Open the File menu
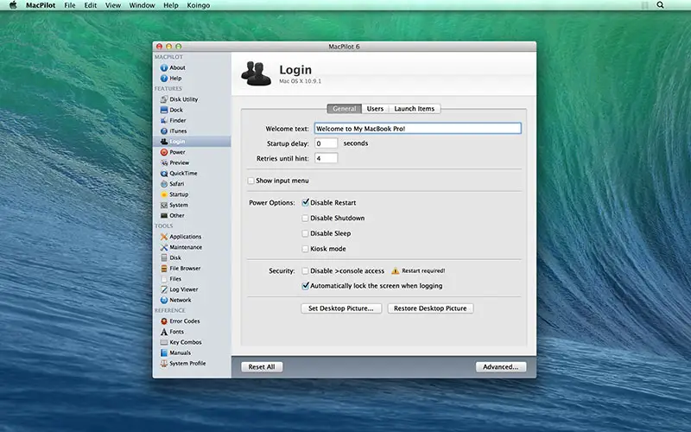This screenshot has height=432, width=691. (70, 5)
